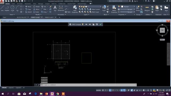The width and height of the screenshot is (171, 96).
Task: Toggle grid display in status bar
Action: click(103, 90)
